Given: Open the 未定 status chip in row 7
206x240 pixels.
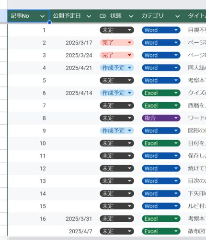Looking at the screenshot, I should [x=117, y=106].
